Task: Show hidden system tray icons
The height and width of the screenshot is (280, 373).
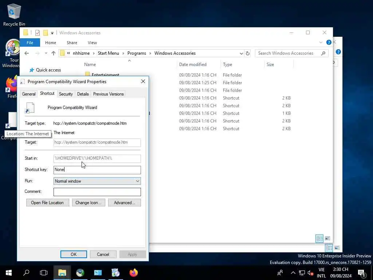Action: (293, 273)
